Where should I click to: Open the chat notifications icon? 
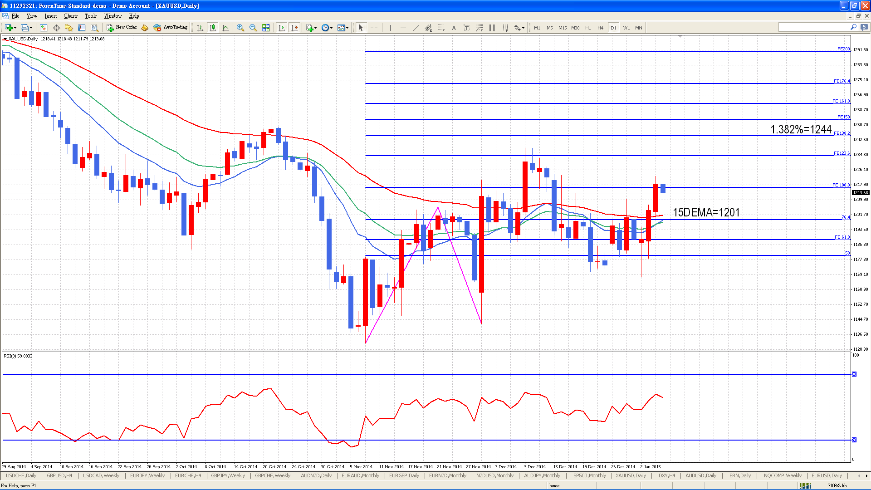(864, 27)
